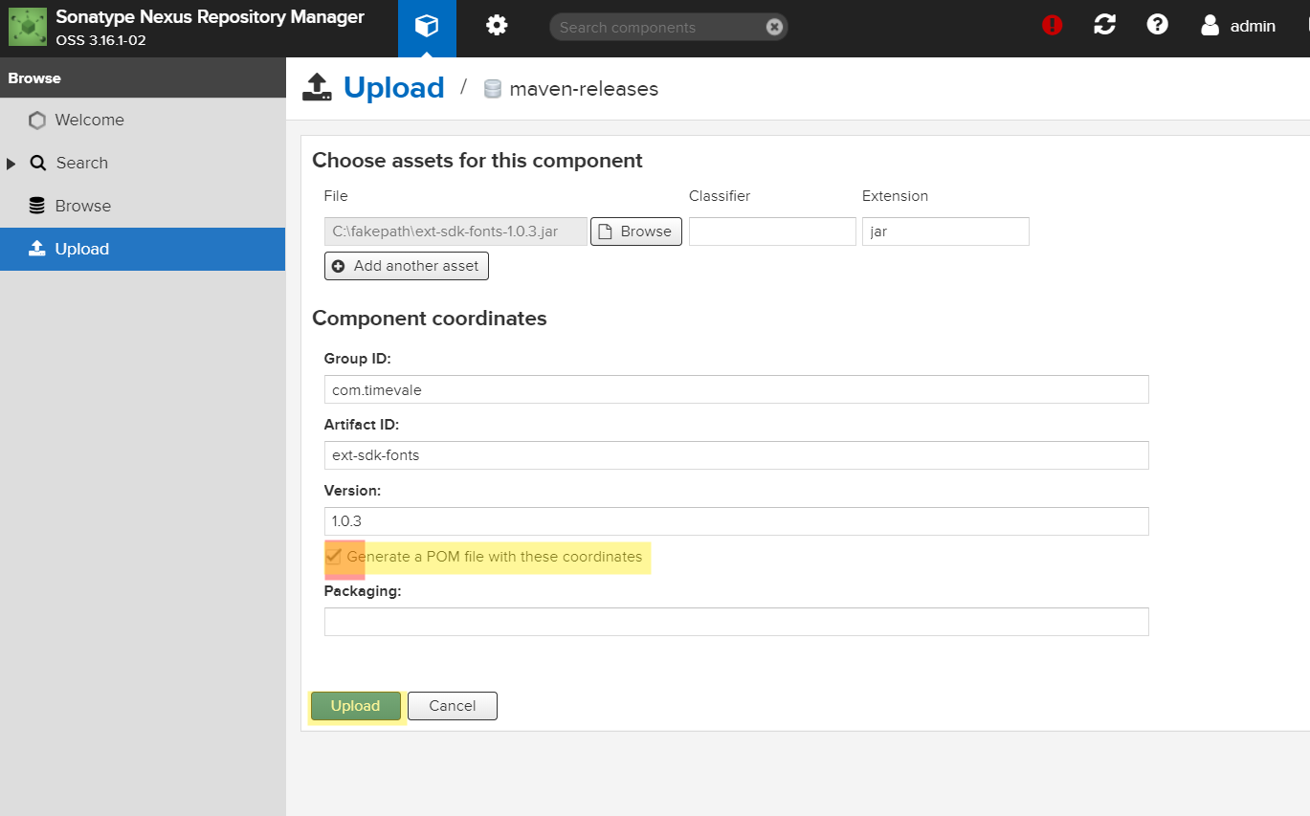The image size is (1310, 816).
Task: Open the help question mark icon
Action: click(x=1158, y=26)
